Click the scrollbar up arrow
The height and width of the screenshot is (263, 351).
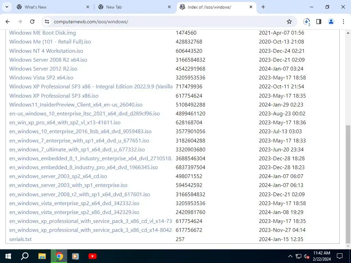(x=348, y=33)
